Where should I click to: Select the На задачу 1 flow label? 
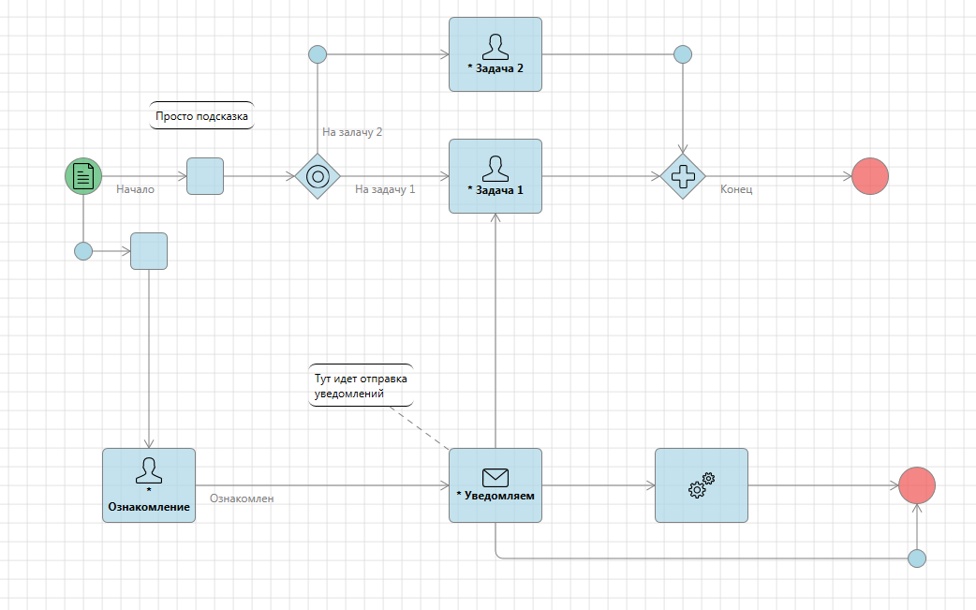tap(385, 189)
